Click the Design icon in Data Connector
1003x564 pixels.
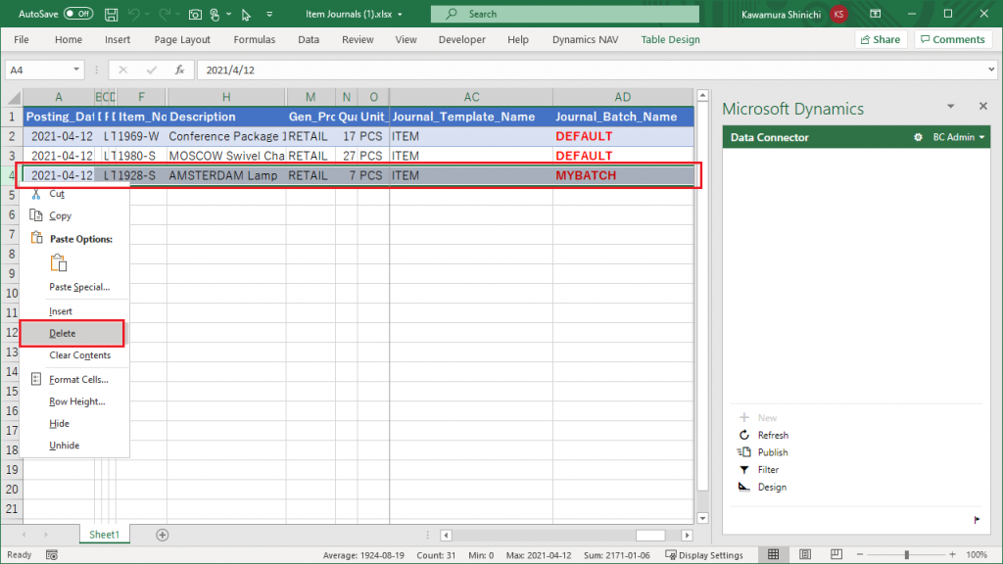coord(744,487)
